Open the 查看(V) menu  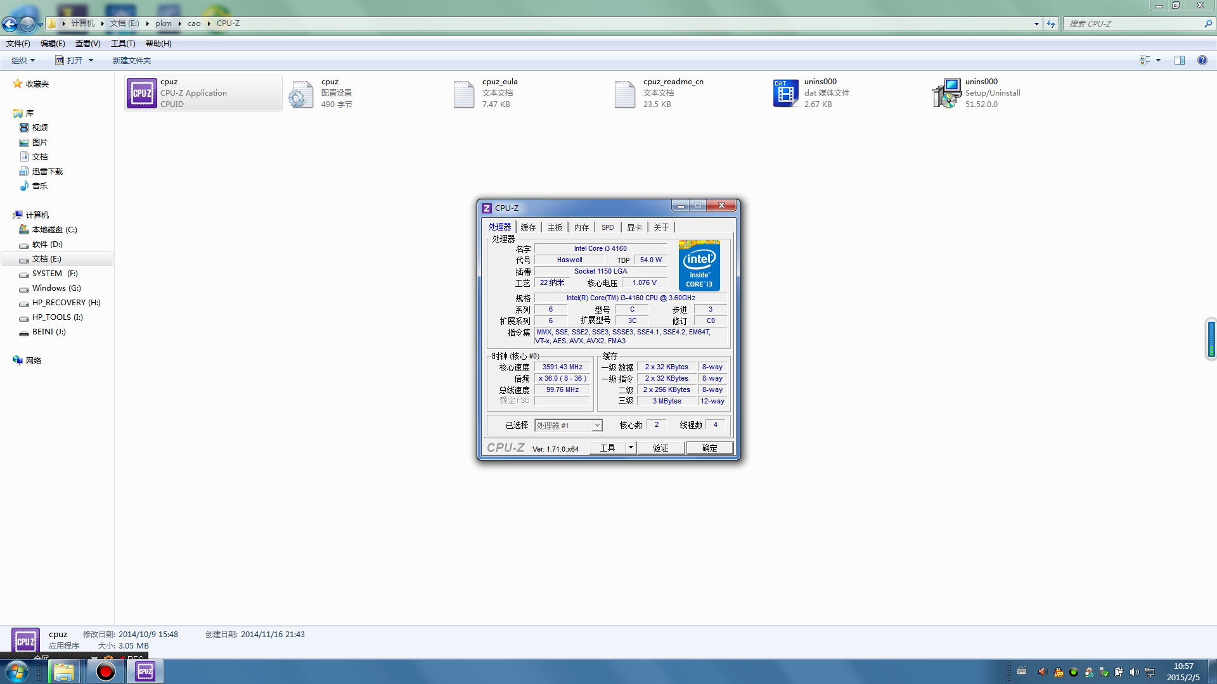87,44
